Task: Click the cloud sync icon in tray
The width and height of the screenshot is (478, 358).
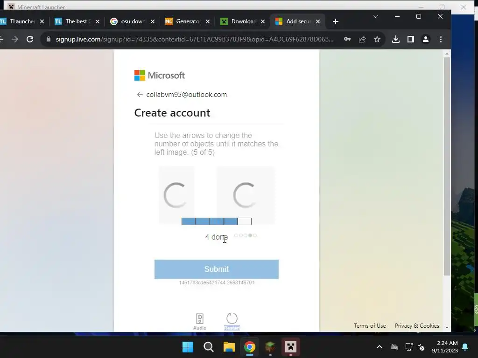Action: (x=394, y=347)
